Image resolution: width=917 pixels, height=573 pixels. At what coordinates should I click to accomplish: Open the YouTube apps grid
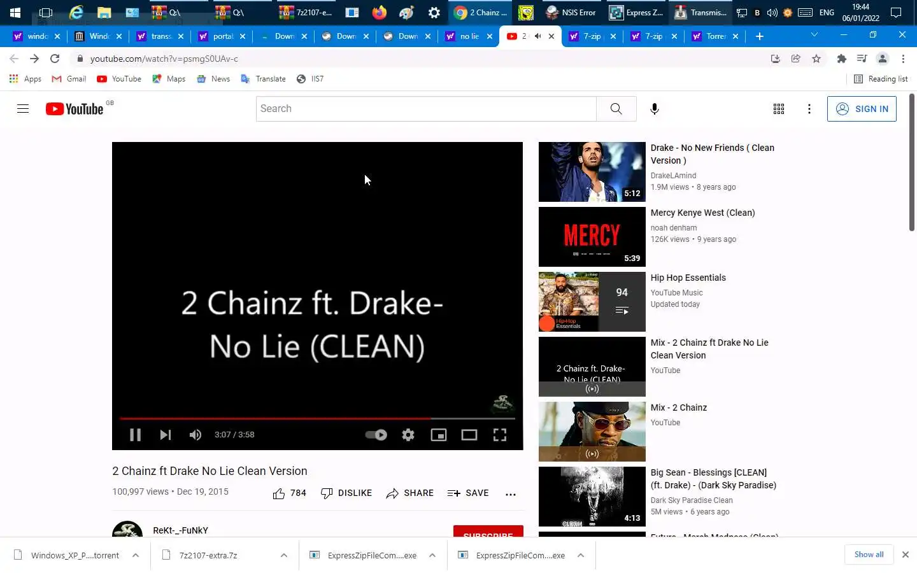[x=779, y=109]
